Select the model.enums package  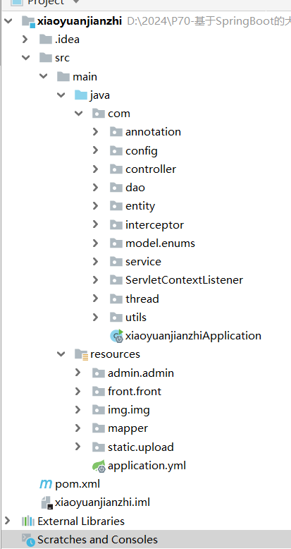coord(160,243)
